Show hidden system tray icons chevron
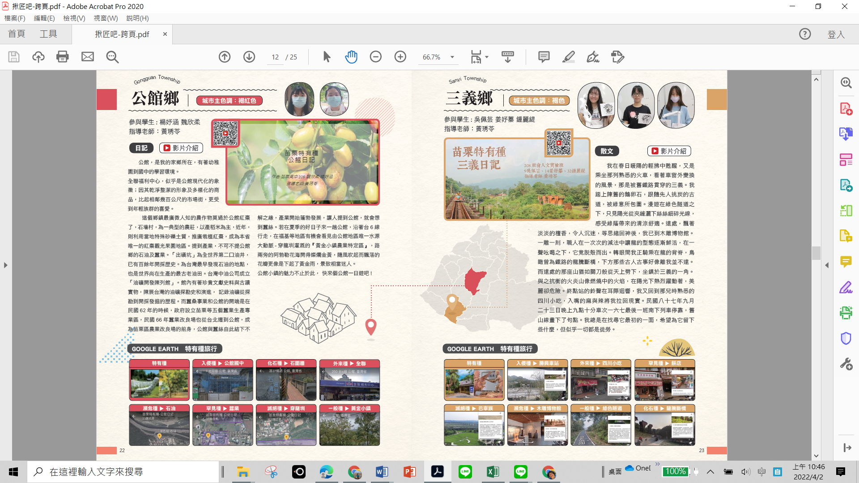 (710, 472)
